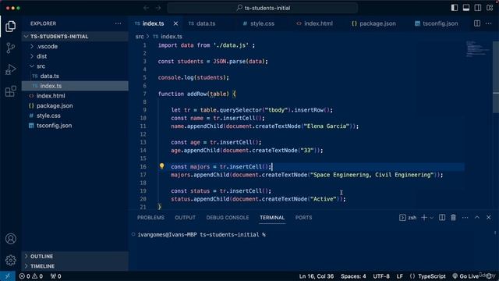
Task: Collapse the src folder
Action: coord(76,66)
